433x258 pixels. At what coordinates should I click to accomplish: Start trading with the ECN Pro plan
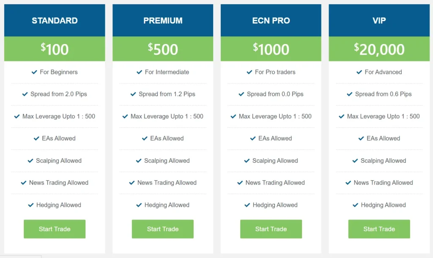(271, 229)
